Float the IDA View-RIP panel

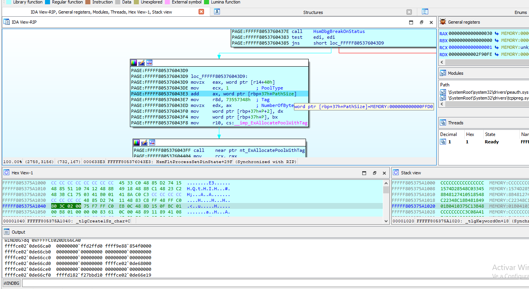click(x=422, y=22)
